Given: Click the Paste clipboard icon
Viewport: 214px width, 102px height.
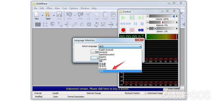Looking at the screenshot, I should point(105,14).
